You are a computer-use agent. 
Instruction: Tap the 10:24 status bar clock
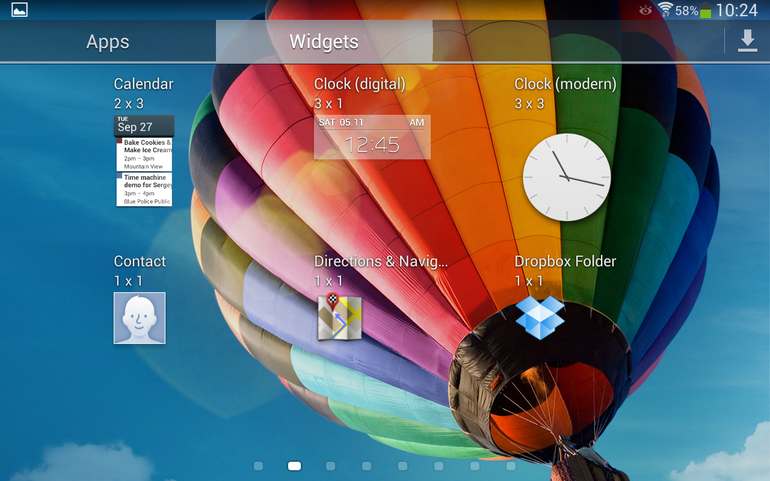coord(736,10)
